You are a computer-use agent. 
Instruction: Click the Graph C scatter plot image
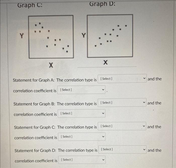point(51,37)
